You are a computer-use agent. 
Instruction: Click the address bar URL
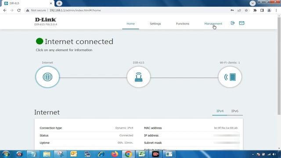(75, 11)
